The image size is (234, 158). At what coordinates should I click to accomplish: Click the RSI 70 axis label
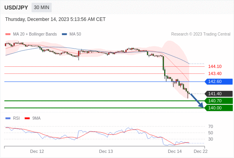211,126
